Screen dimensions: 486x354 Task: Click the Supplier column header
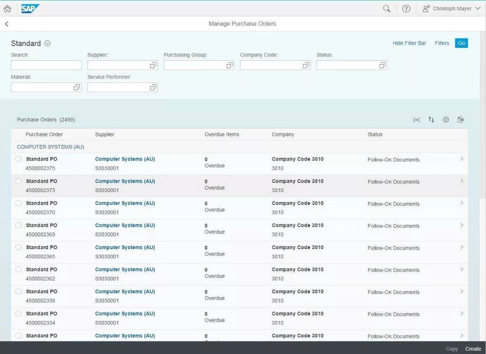click(104, 134)
